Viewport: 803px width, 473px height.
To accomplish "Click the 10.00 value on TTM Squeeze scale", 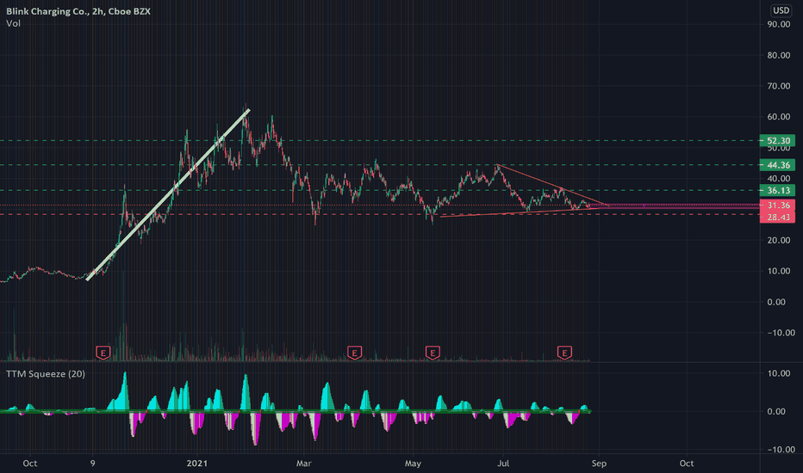I will 778,373.
